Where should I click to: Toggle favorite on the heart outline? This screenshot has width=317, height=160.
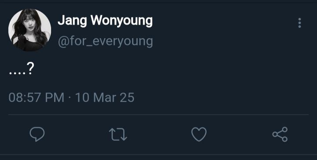(x=199, y=134)
